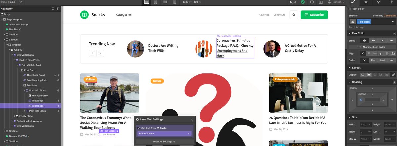Open the Publish dropdown

(336, 2)
